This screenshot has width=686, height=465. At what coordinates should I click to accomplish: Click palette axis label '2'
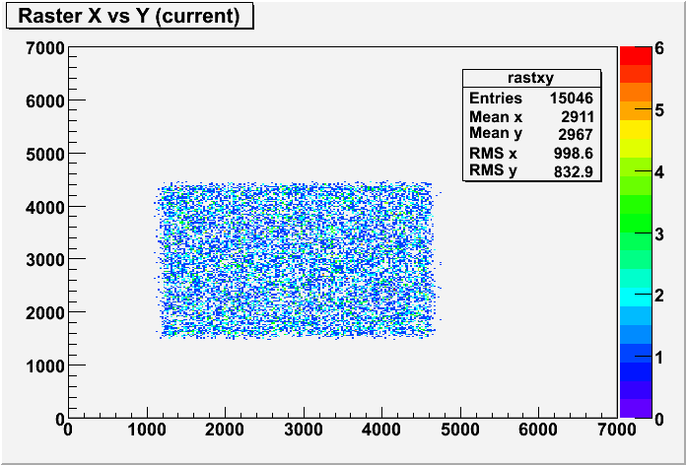tap(659, 296)
